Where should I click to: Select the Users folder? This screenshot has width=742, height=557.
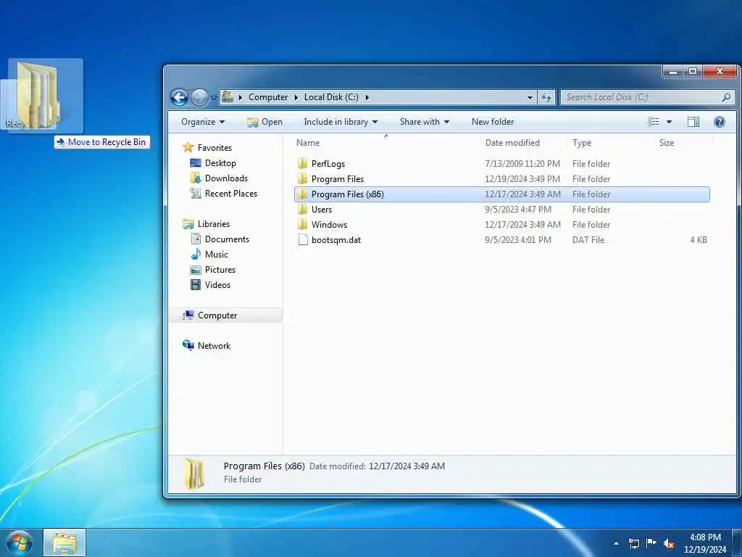321,210
